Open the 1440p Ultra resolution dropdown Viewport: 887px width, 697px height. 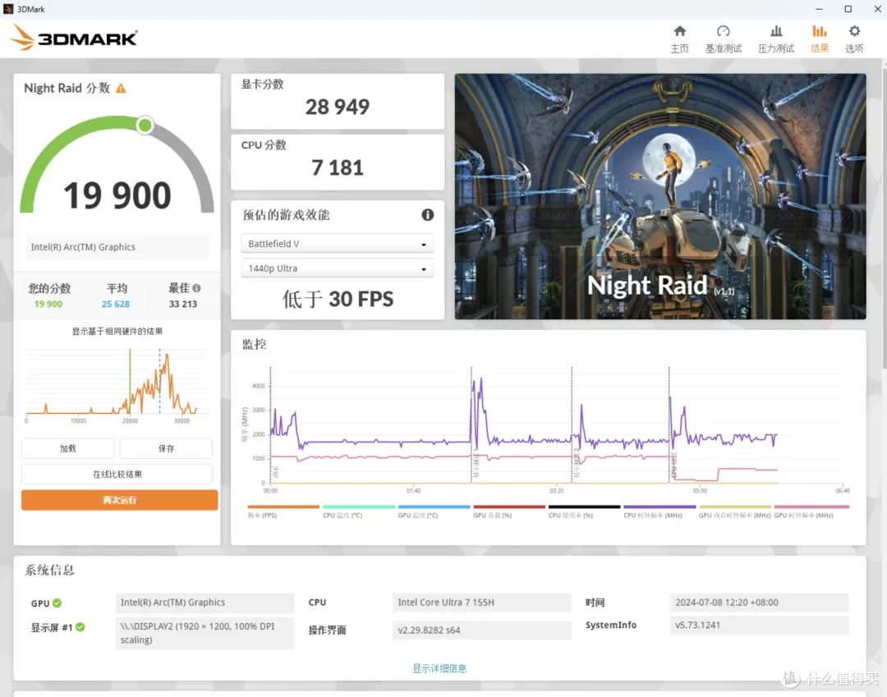[x=338, y=268]
